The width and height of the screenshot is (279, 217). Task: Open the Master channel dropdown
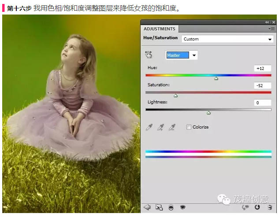tap(182, 55)
